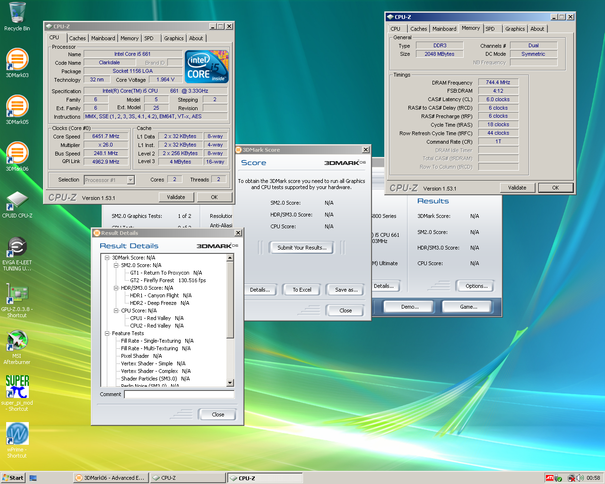Collapse the HDR/SM3.0 Score tree node
This screenshot has width=605, height=484.
116,288
